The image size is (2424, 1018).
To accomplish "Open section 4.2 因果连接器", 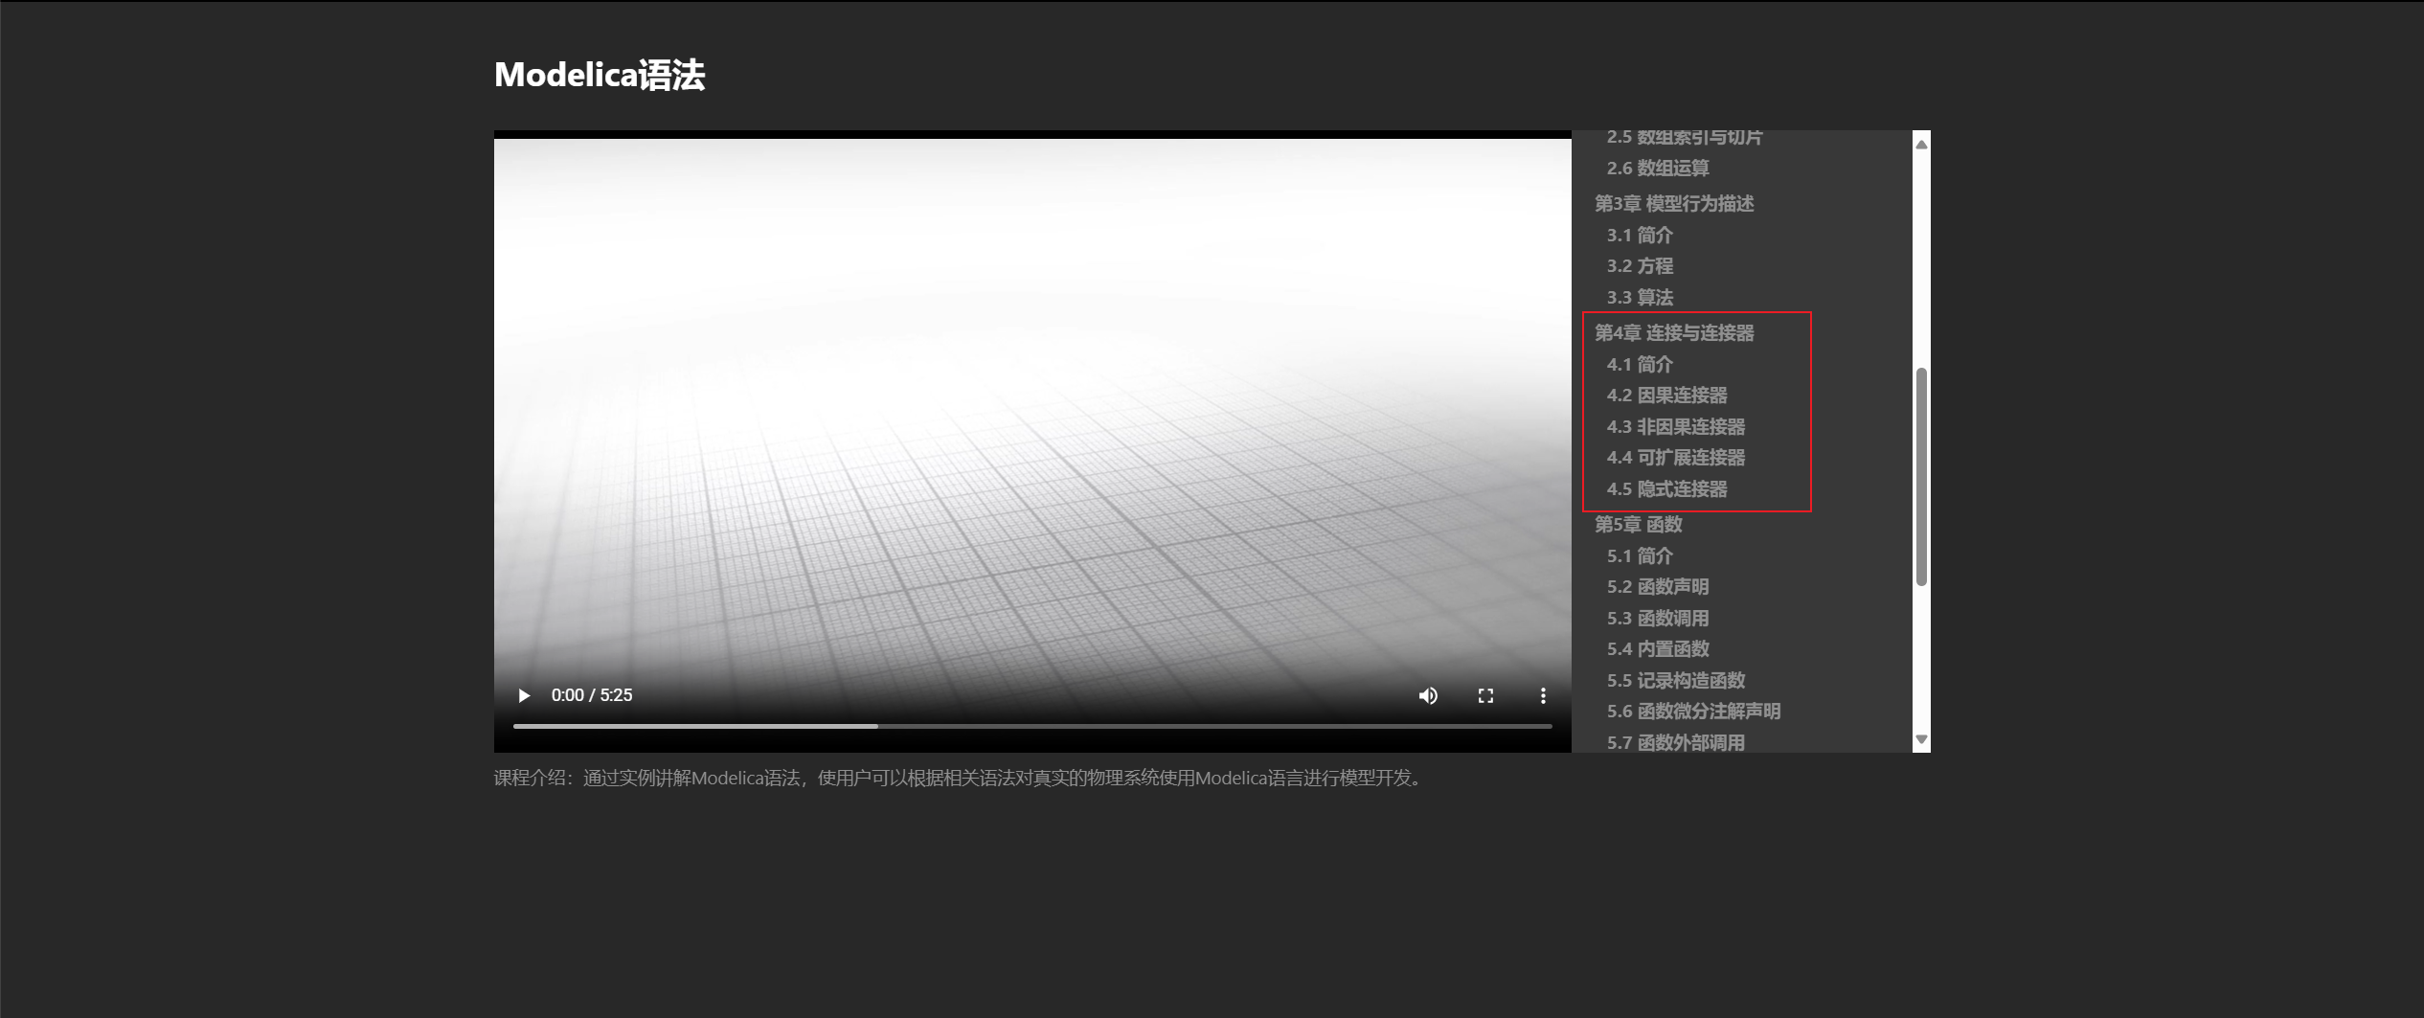I will coord(1666,395).
